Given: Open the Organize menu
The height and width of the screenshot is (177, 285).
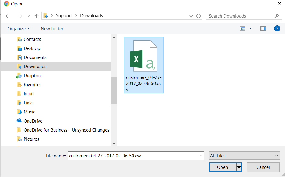Looking at the screenshot, I should coord(18,29).
